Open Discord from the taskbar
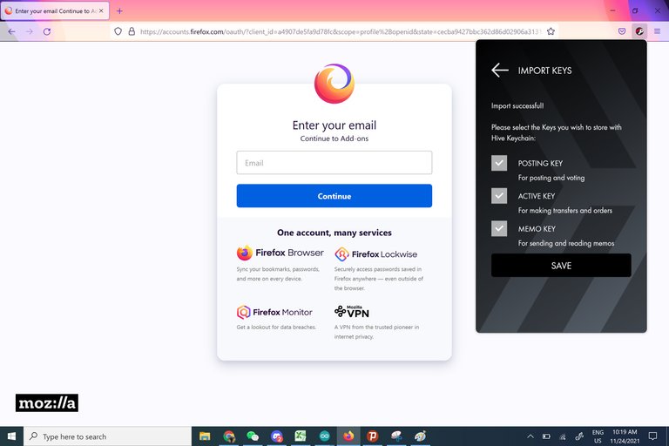Image resolution: width=669 pixels, height=446 pixels. click(277, 436)
